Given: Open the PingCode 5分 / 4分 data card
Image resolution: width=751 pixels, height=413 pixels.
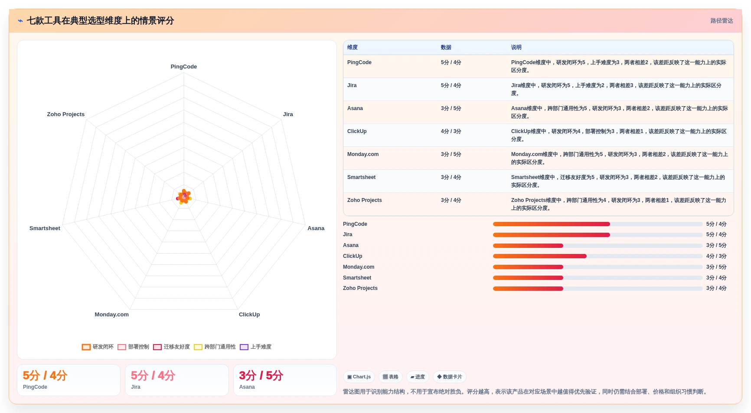Looking at the screenshot, I should [x=69, y=380].
